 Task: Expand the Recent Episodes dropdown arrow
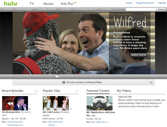pos(37,91)
